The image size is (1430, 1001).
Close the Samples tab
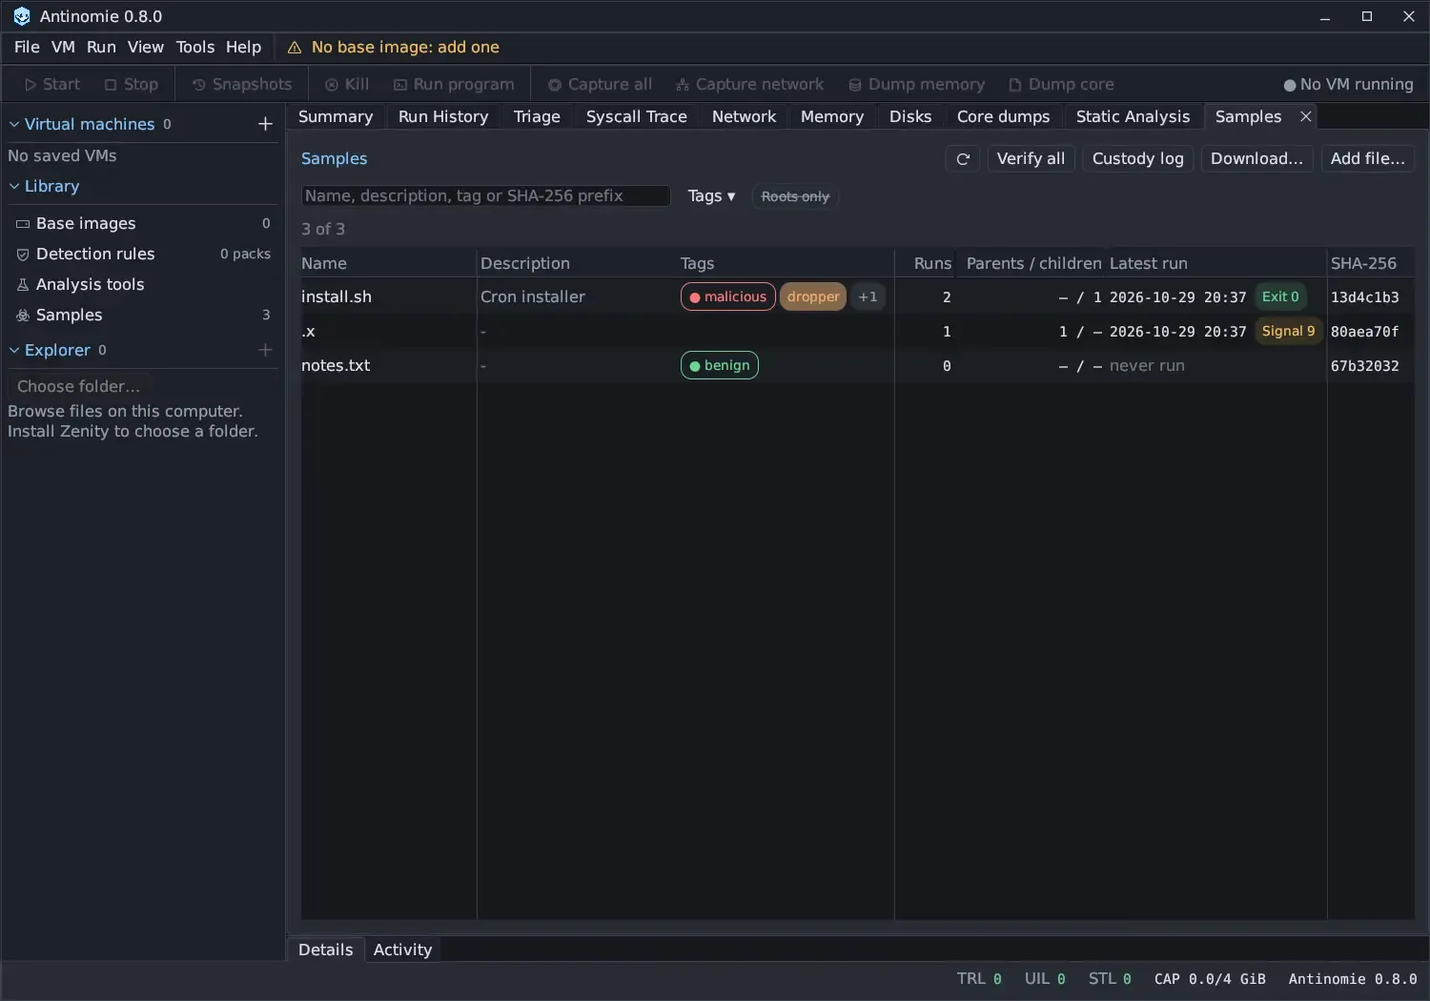pos(1306,116)
